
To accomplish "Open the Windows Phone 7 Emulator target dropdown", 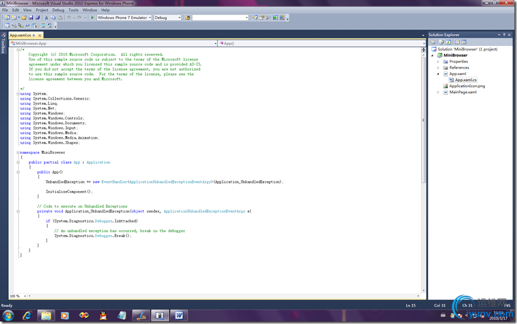I will click(x=150, y=18).
